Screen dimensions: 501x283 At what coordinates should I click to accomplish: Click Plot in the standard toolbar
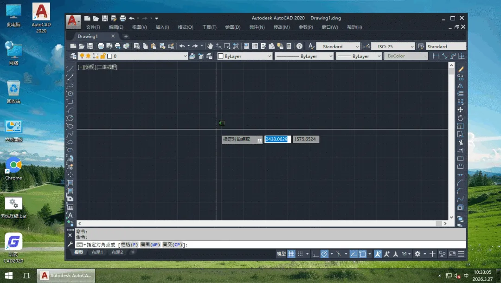click(101, 46)
